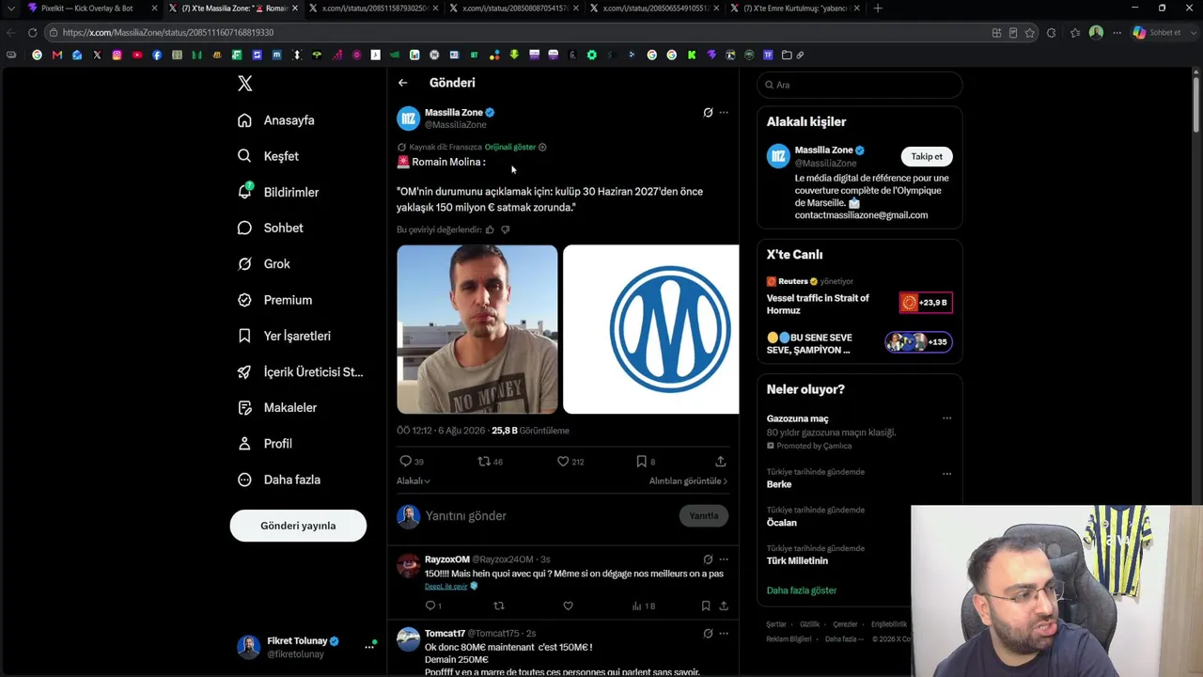Open İçerik Üreticisi Stüdyosu menu item
This screenshot has width=1203, height=677.
click(301, 371)
